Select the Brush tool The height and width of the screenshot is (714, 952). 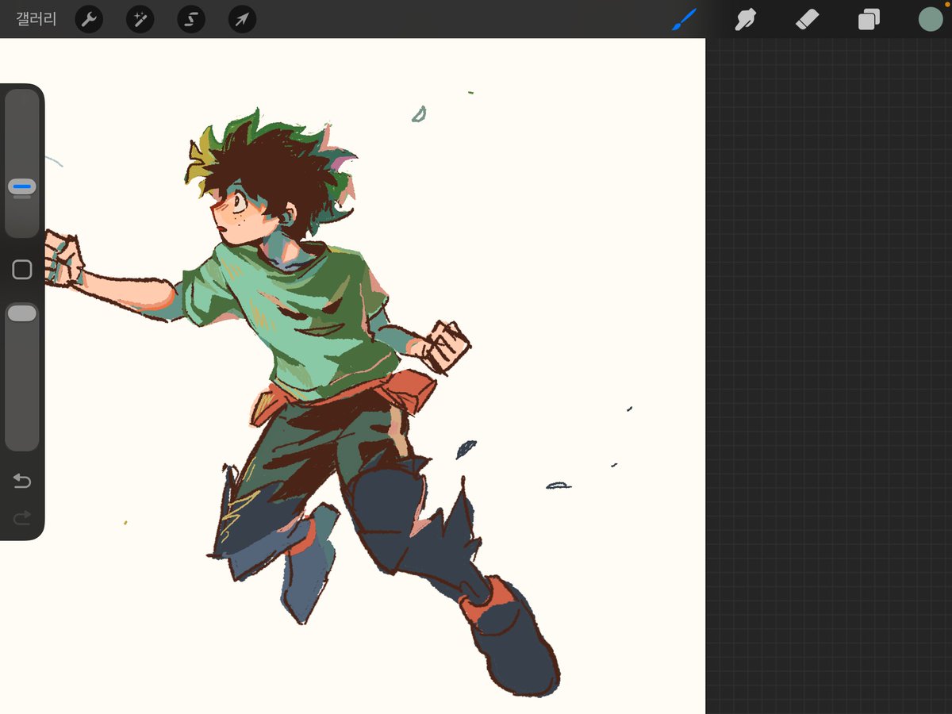[684, 19]
